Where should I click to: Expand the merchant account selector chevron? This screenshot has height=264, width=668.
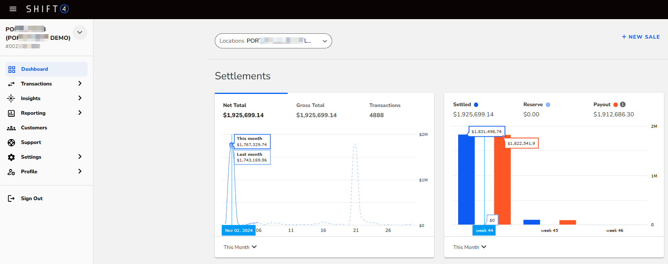(80, 33)
